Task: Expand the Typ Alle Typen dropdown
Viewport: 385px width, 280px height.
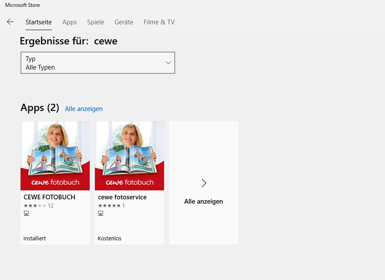Action: pos(98,63)
